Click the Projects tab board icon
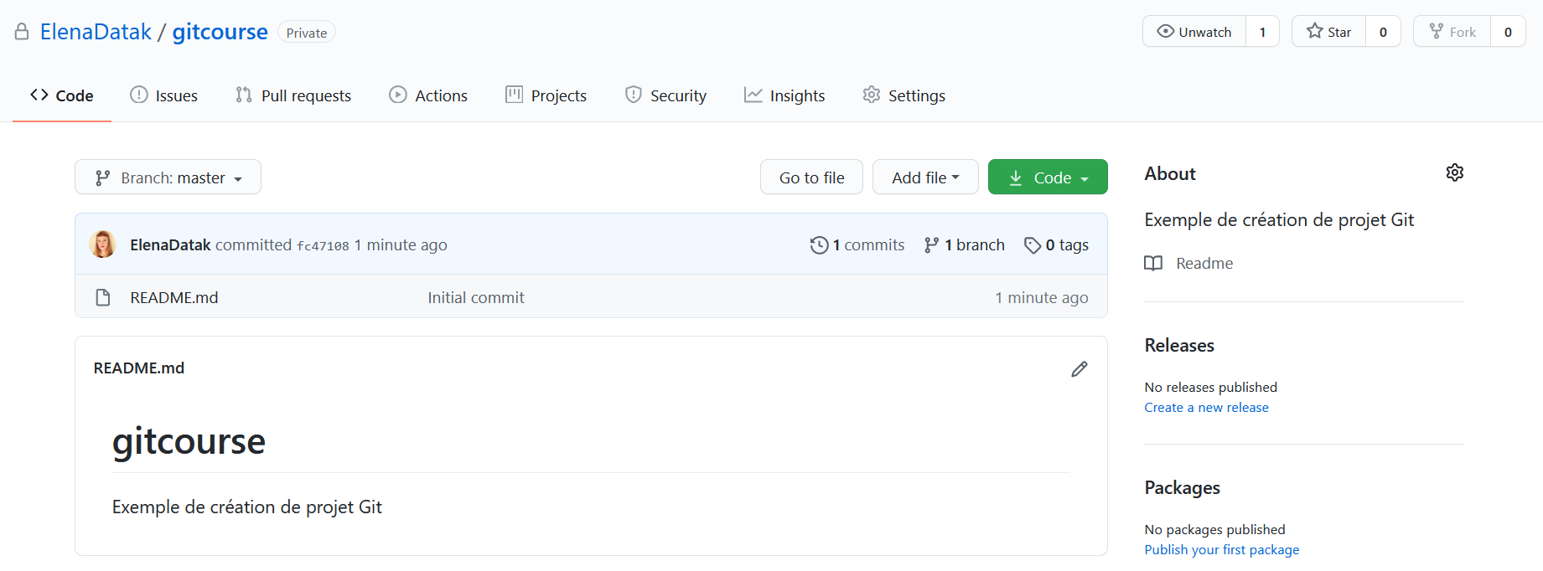Screen dimensions: 1543x571 click(x=514, y=95)
